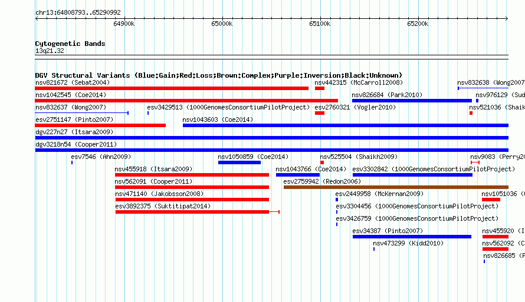
Task: Click the red nsv1042545 loss bar
Action: point(186,101)
